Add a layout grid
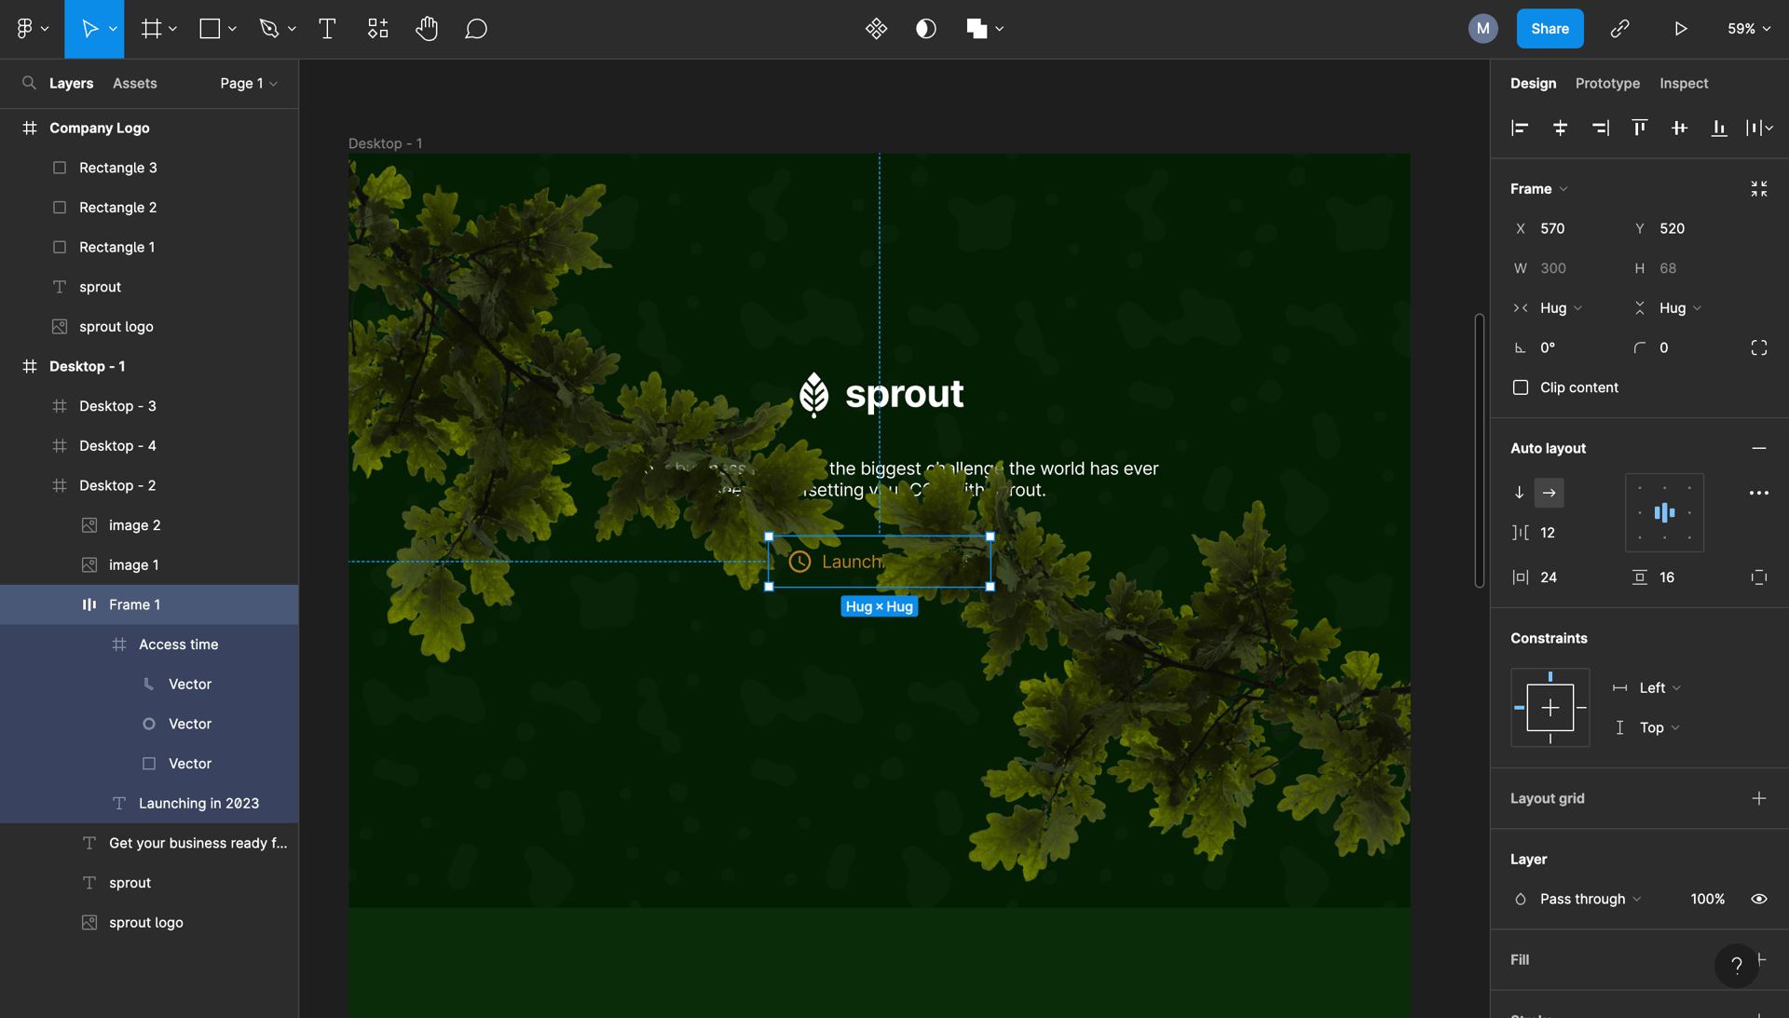 pos(1758,798)
